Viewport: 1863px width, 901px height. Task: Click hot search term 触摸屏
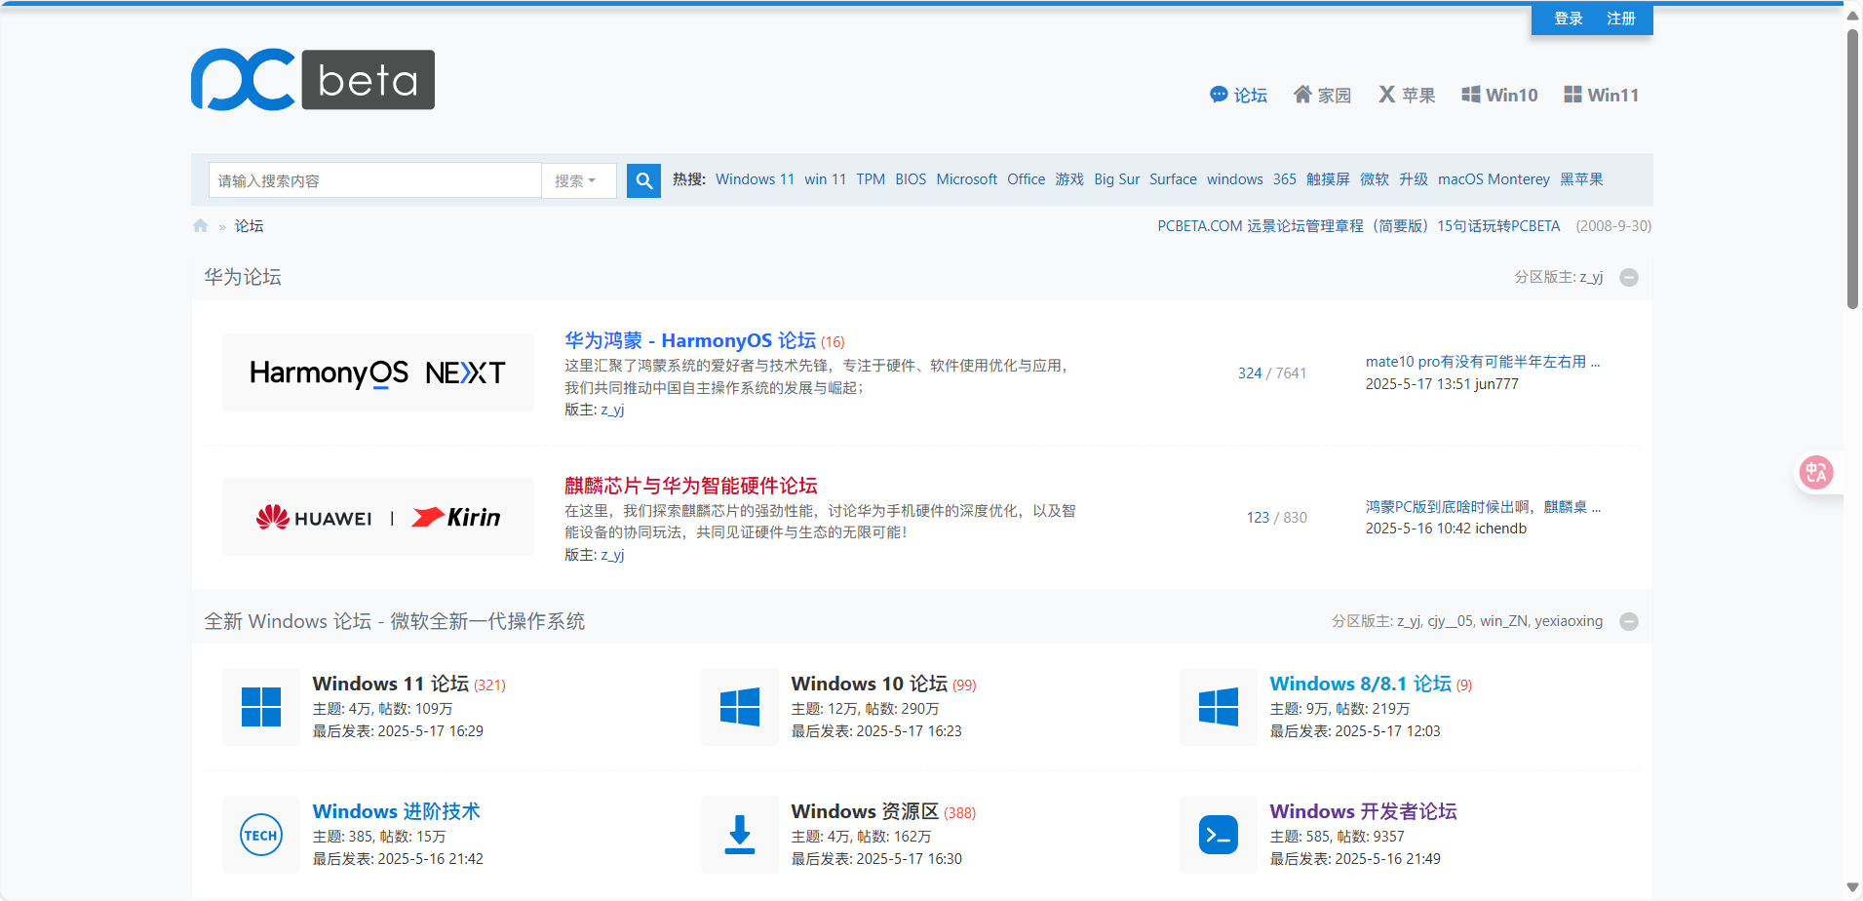pos(1328,179)
